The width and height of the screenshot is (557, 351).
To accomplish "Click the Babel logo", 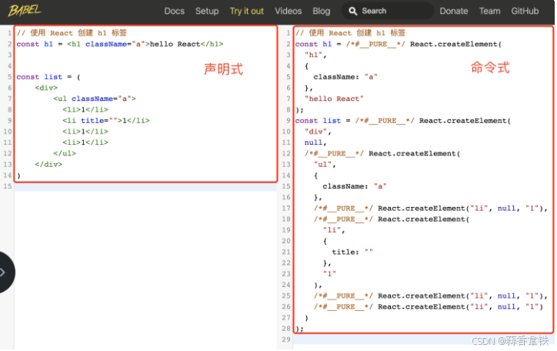I will coord(25,11).
